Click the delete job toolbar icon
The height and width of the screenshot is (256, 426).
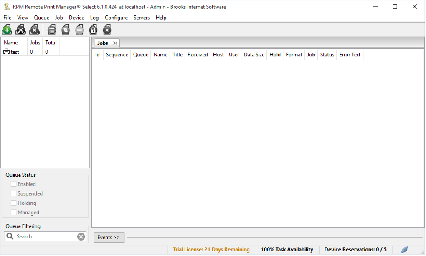coord(107,30)
